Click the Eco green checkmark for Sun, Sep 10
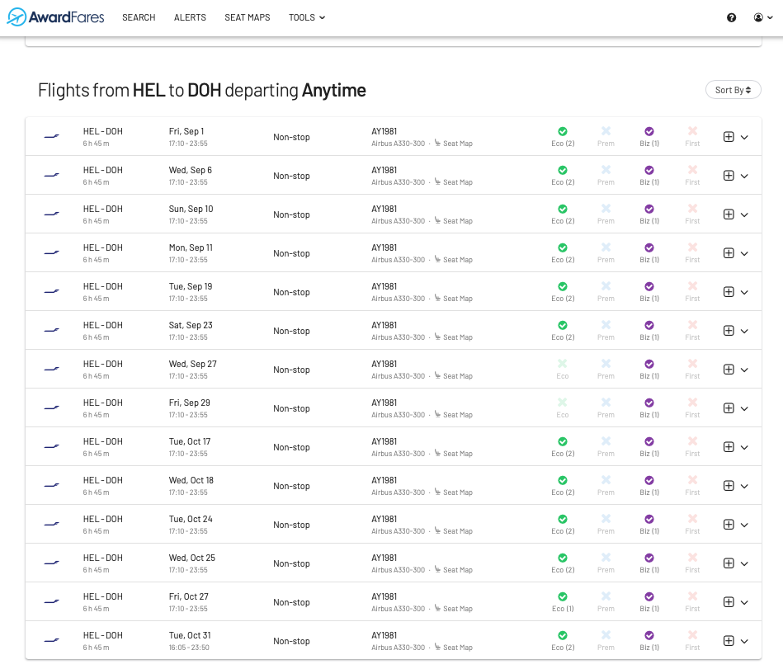 click(563, 210)
